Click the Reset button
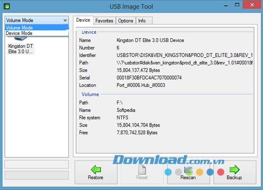This screenshot has height=190, width=263. coord(142,172)
